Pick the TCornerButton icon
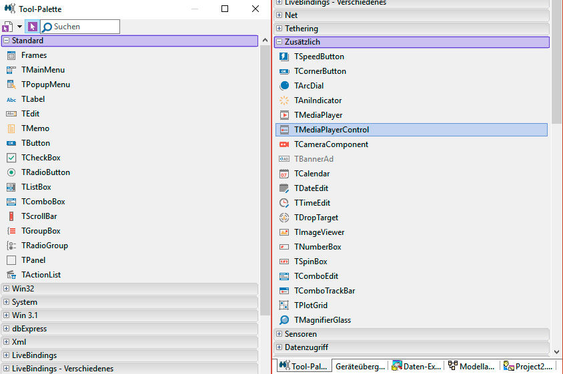The image size is (563, 374). (284, 71)
